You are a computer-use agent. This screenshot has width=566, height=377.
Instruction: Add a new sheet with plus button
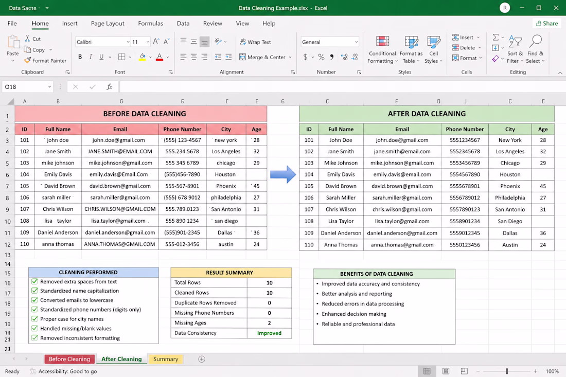(202, 359)
